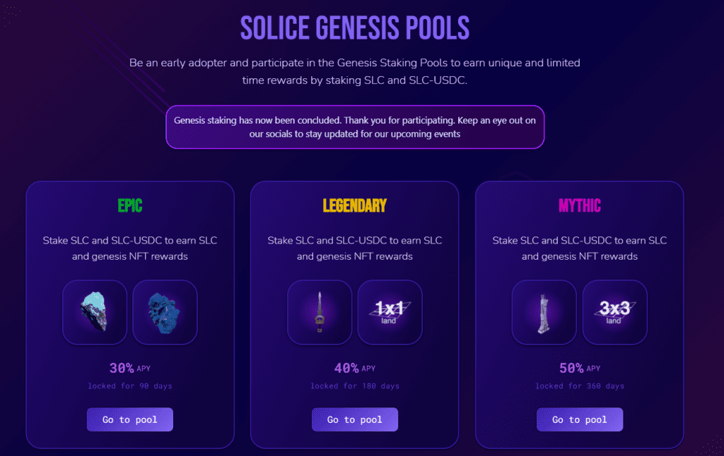Screen dimensions: 724x456
Task: Click the staking description text under the title
Action: tap(355, 71)
